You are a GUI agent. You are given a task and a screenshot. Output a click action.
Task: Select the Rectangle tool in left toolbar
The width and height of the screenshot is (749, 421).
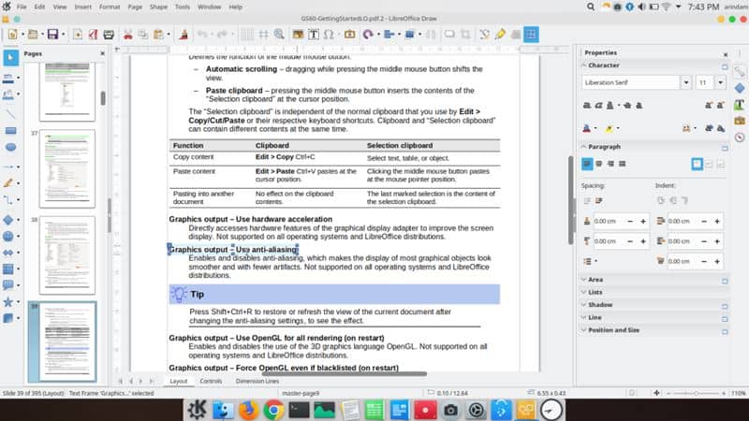(10, 131)
